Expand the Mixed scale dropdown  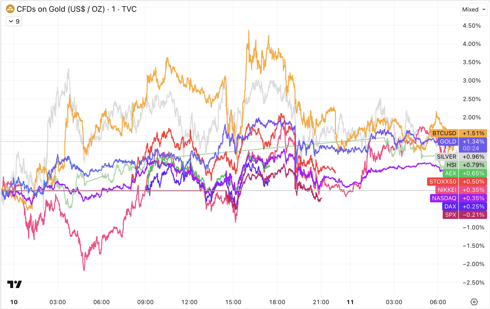473,10
